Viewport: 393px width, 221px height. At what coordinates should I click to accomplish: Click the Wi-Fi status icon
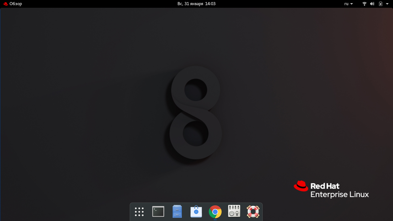point(365,4)
